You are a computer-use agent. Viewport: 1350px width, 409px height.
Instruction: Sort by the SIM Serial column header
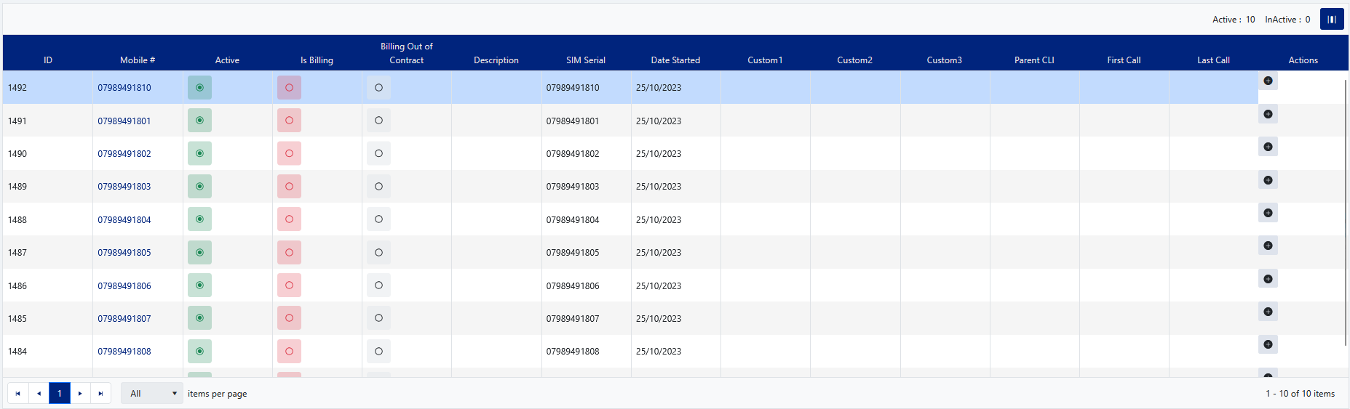point(585,60)
